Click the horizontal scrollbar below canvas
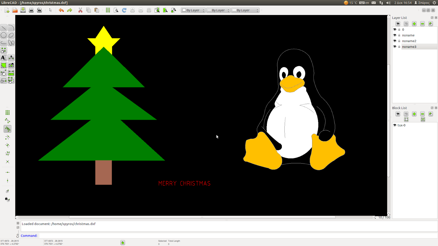Screen dimensions: 438x246 pyautogui.click(x=202, y=217)
